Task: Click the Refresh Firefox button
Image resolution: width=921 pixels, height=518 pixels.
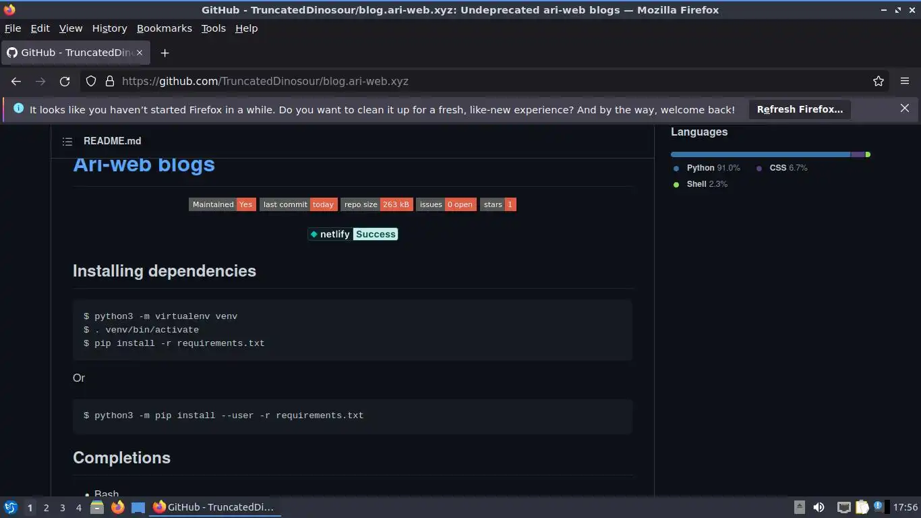Action: coord(800,109)
